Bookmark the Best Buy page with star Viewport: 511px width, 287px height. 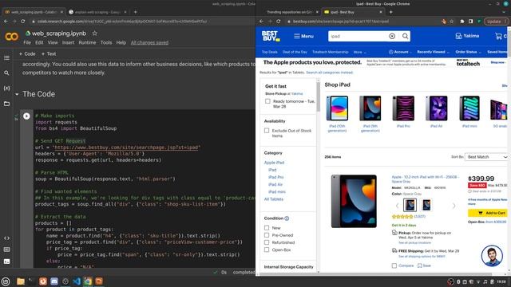click(452, 22)
